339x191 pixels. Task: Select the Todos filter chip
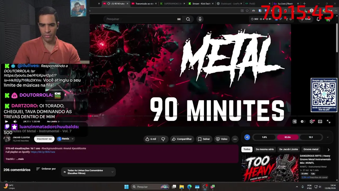coord(247,149)
